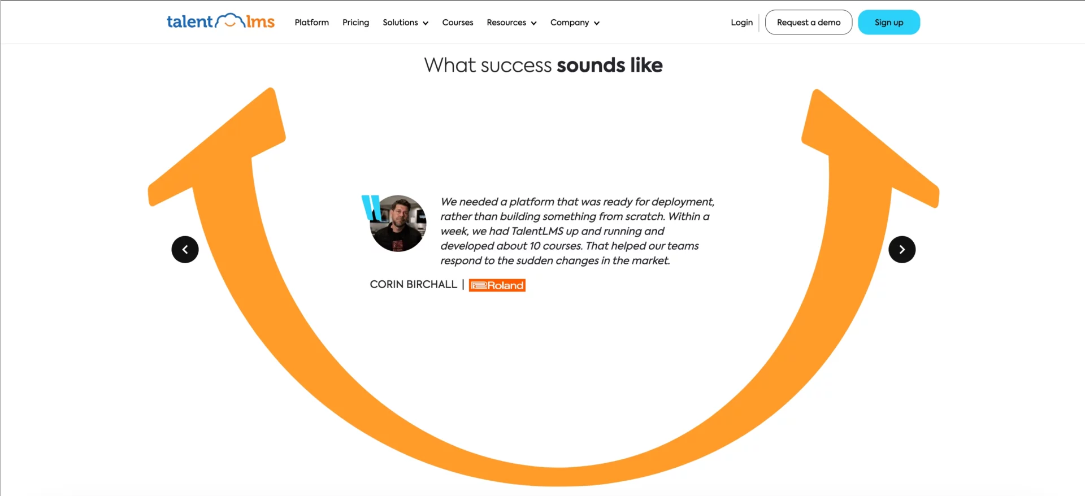
Task: Go to the Courses page
Action: [457, 23]
